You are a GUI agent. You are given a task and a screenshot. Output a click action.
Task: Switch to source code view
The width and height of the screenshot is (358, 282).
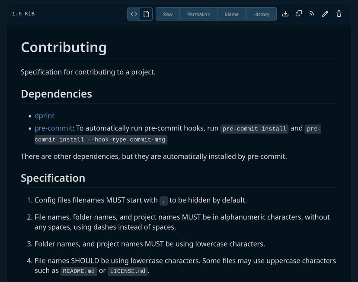click(134, 14)
